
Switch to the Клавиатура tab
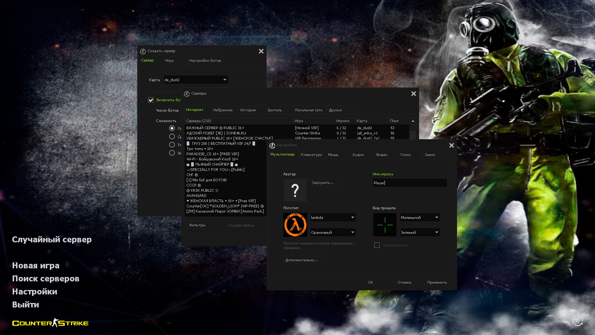(311, 155)
